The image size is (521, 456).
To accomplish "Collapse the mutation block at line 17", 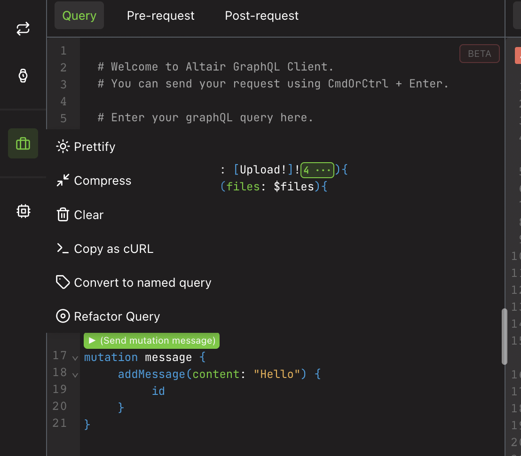I will (x=75, y=358).
